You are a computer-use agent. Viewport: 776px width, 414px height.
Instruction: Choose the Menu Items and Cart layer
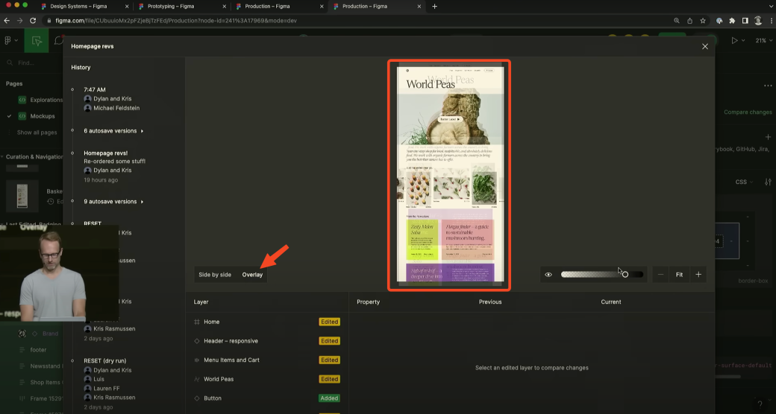(x=231, y=360)
